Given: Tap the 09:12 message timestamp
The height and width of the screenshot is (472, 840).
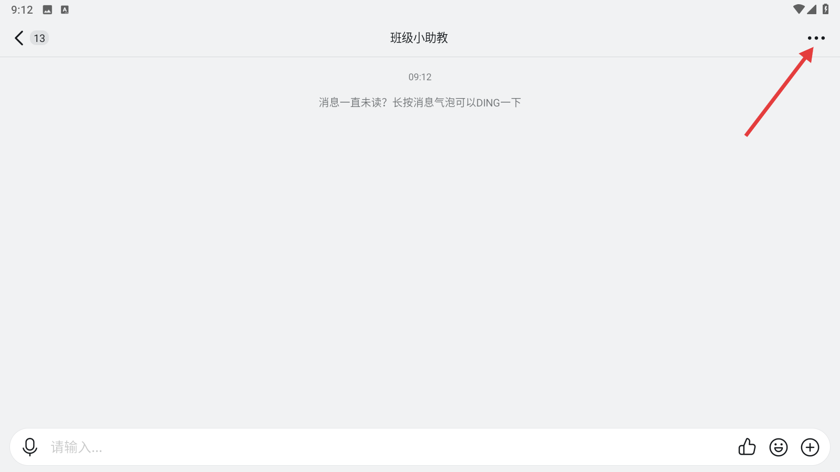Looking at the screenshot, I should click(x=420, y=77).
